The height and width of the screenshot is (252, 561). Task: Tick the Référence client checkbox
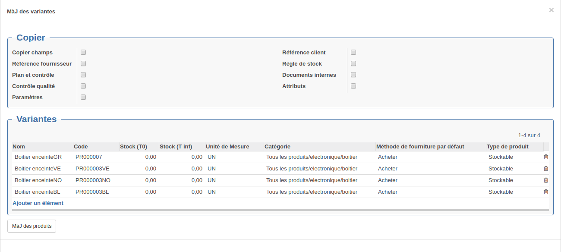[x=353, y=52]
